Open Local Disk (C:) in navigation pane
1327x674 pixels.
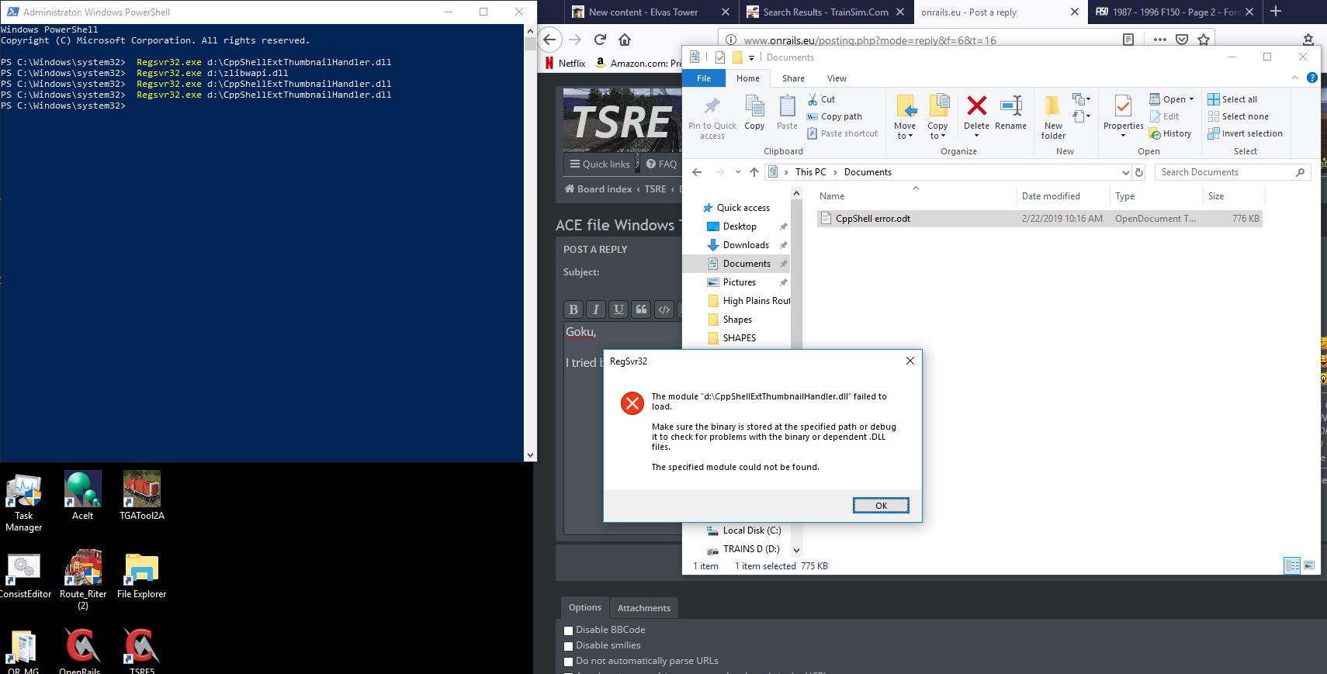pyautogui.click(x=743, y=531)
